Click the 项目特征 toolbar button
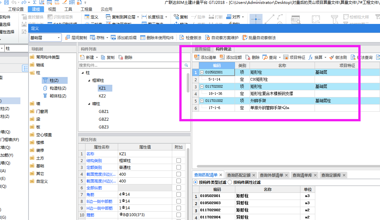 (294, 57)
